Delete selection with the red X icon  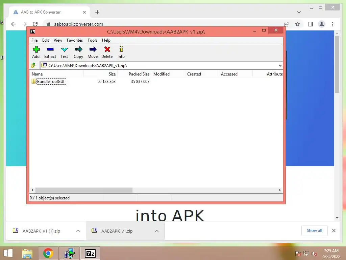[x=107, y=52]
